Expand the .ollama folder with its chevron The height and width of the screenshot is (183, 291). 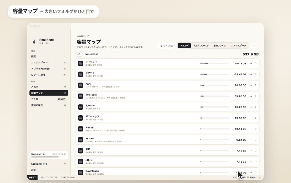tap(256, 140)
